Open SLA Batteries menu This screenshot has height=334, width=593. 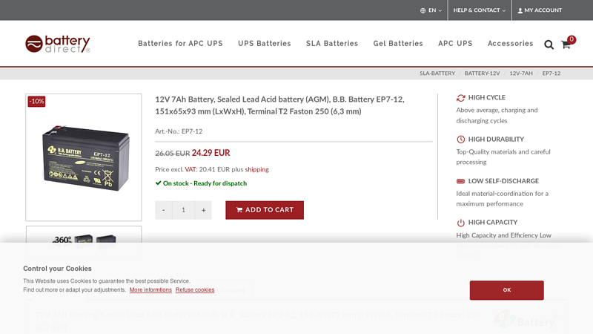pos(332,44)
